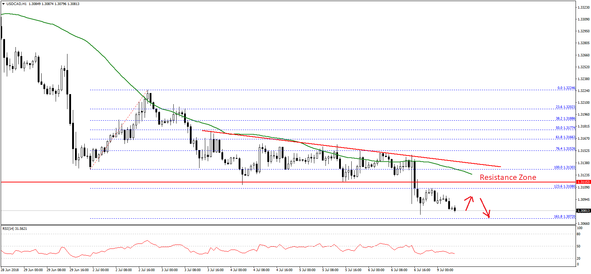Select the 61.8 Fibonacci level label
The height and width of the screenshot is (274, 591).
click(x=565, y=137)
